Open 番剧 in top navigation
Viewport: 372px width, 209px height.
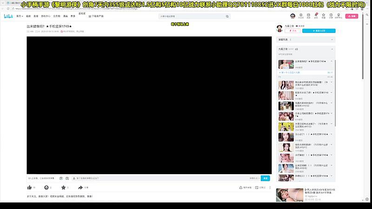tap(28, 16)
